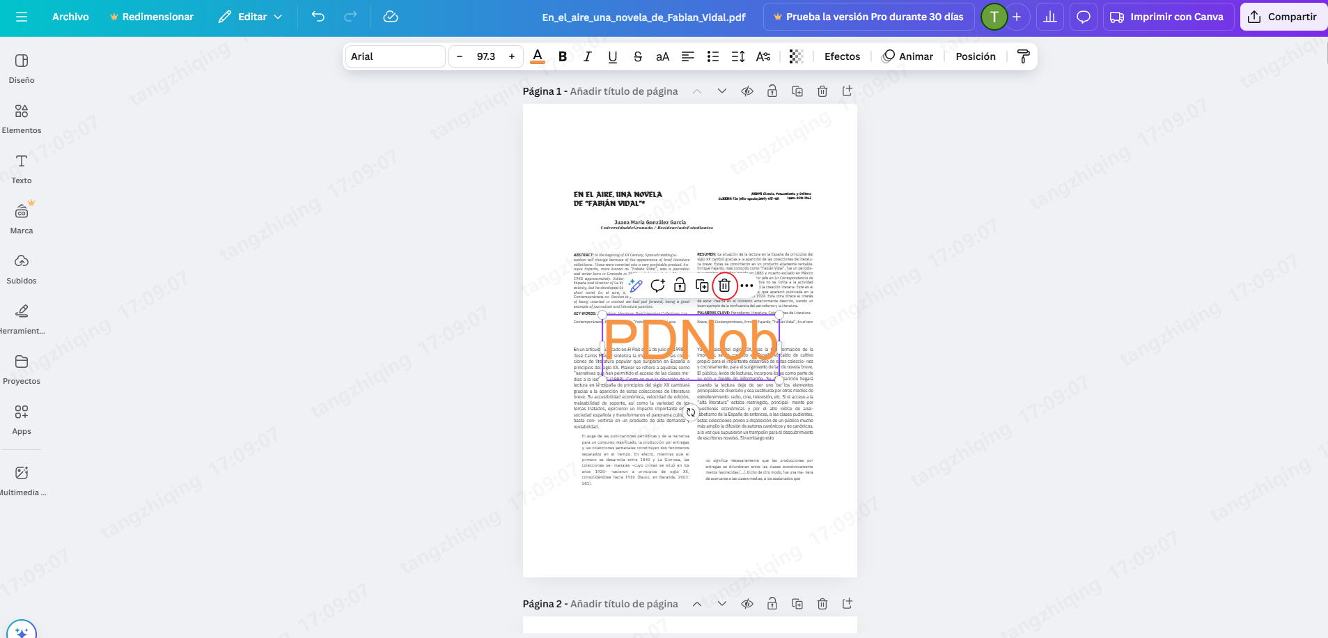Edit Página 1 title field

pyautogui.click(x=624, y=91)
